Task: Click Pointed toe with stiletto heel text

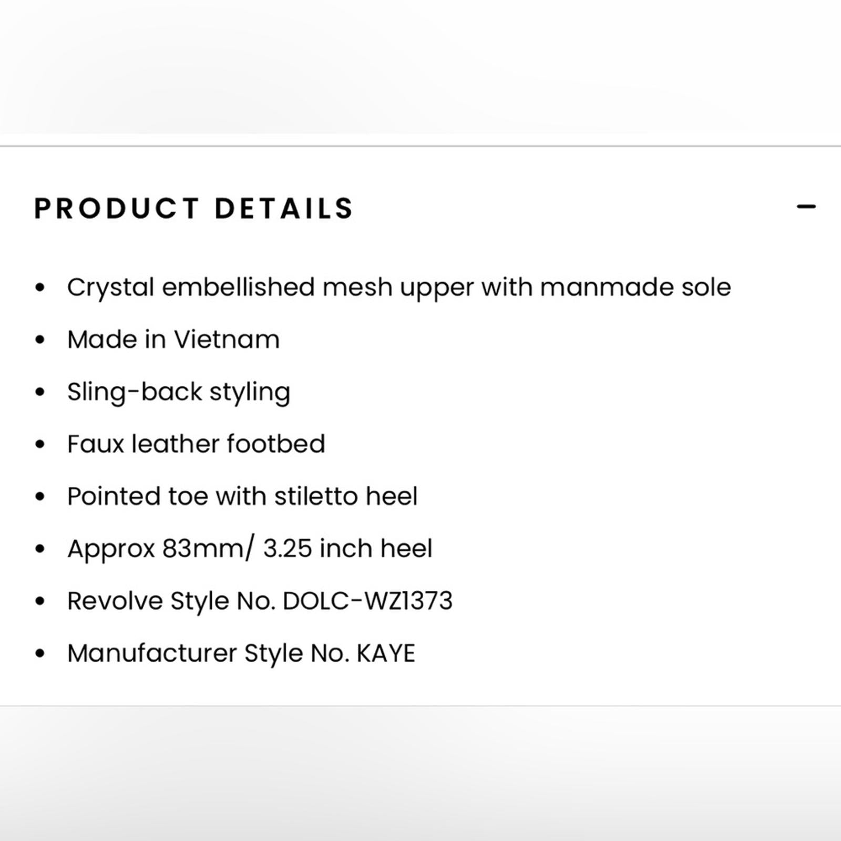Action: (242, 496)
